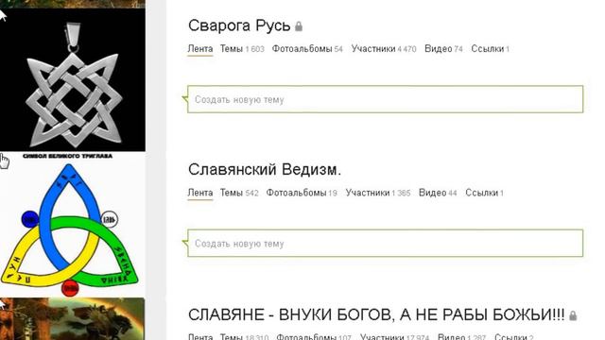Open Ссылки 1 tab in Славянский Ведизм
This screenshot has height=340, width=605.
(484, 193)
